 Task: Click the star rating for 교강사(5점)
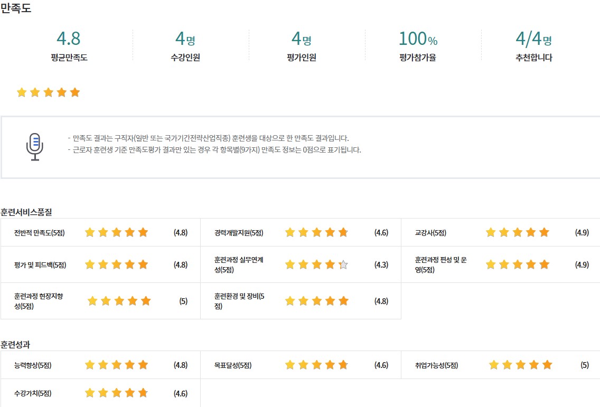pos(517,232)
